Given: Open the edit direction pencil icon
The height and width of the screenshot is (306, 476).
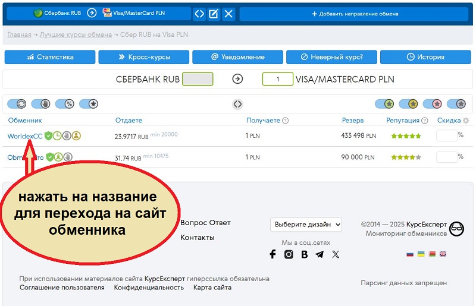Looking at the screenshot, I should (214, 14).
